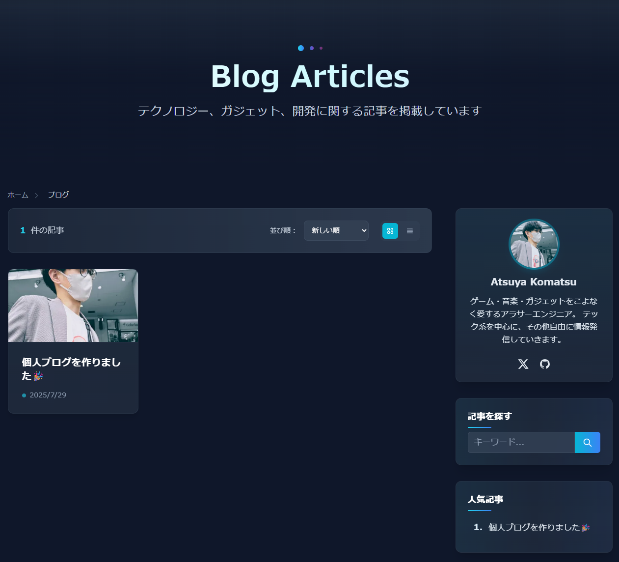Click the Atsuya Komatsu author name
This screenshot has height=562, width=619.
pos(534,282)
